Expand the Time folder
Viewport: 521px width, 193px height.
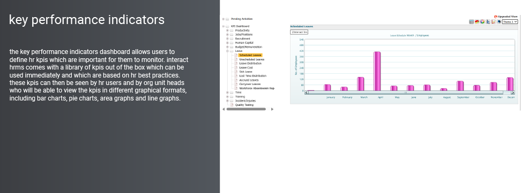pos(228,92)
